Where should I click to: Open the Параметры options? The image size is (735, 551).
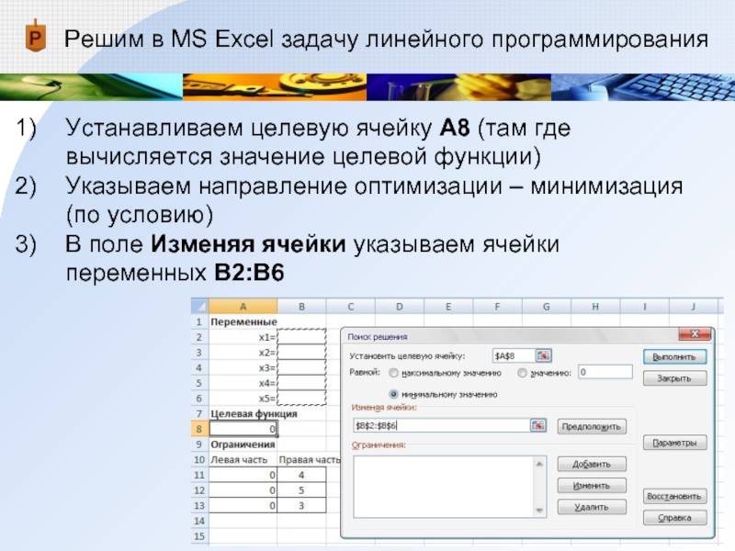pyautogui.click(x=674, y=443)
